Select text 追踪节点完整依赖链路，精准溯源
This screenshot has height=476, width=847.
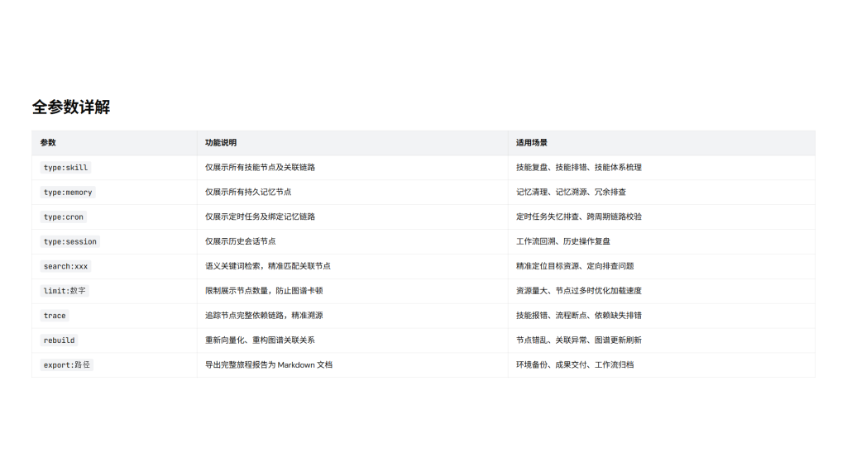click(264, 315)
